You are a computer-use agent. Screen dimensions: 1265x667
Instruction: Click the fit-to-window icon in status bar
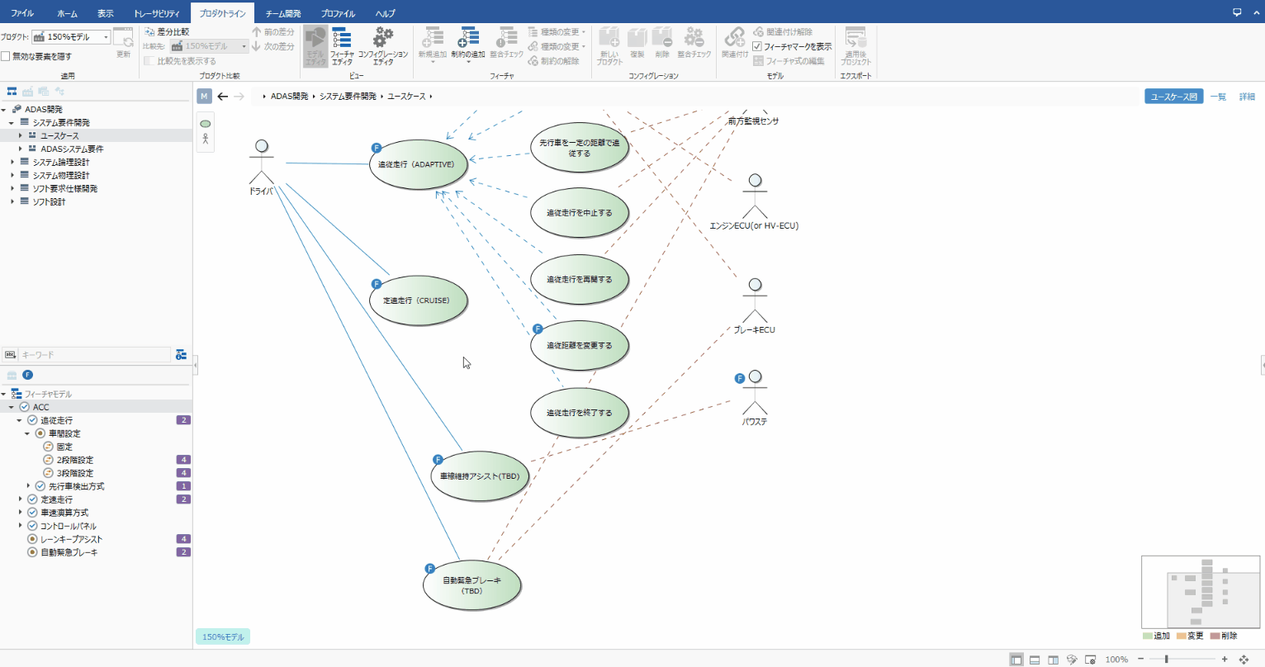pyautogui.click(x=1244, y=660)
